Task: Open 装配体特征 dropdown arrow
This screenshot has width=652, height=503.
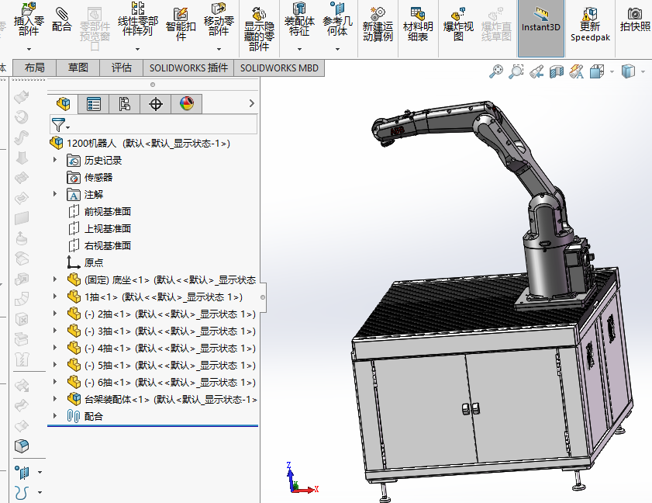Action: [x=299, y=49]
